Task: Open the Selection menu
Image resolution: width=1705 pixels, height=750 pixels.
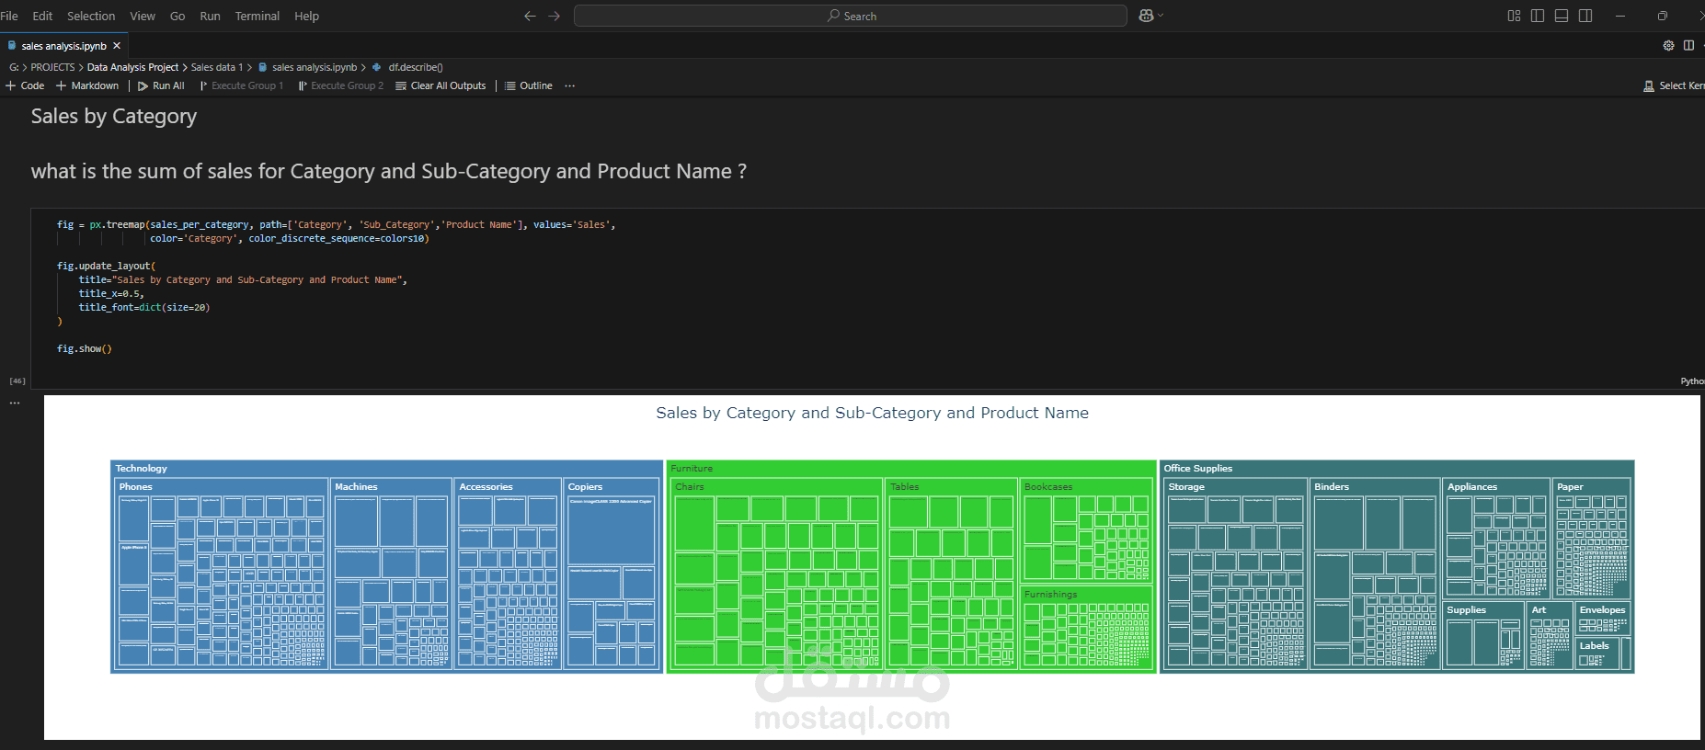Action: coord(91,16)
